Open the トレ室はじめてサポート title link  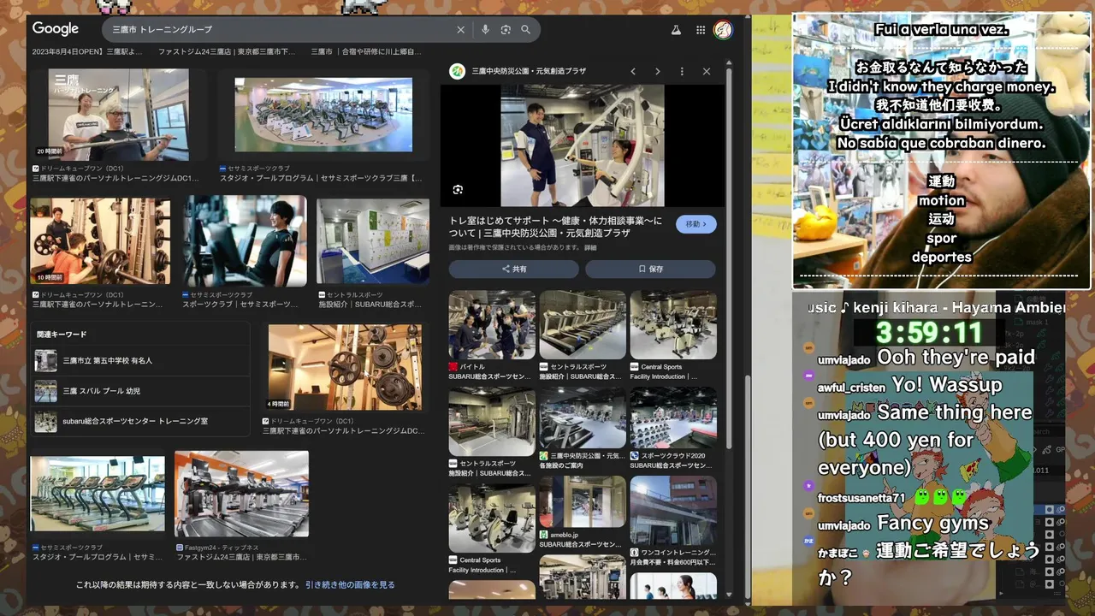pos(555,227)
